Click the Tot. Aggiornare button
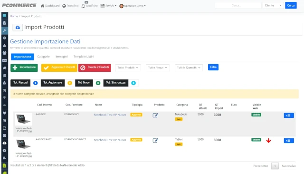The image size is (304, 174). pos(53,83)
